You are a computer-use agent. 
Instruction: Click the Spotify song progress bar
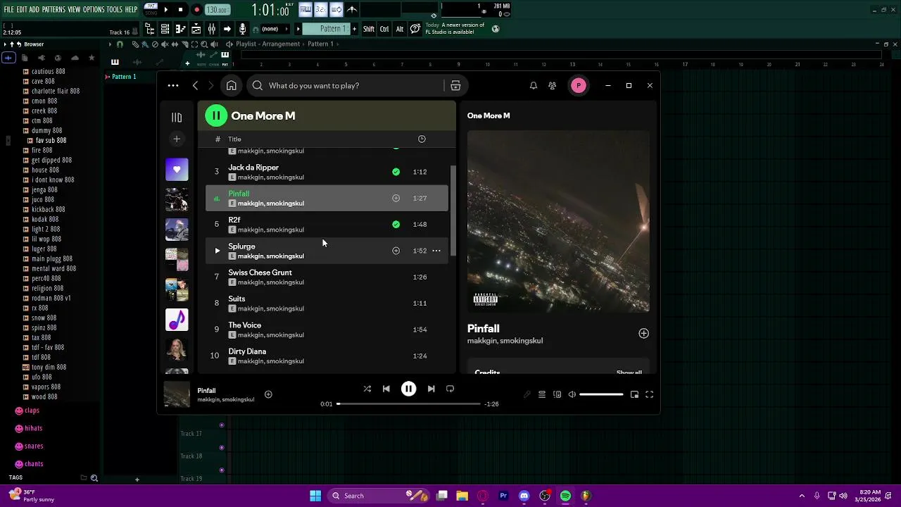click(x=408, y=404)
